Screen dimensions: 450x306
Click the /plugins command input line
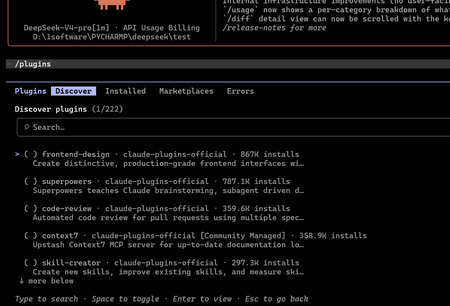[x=228, y=64]
